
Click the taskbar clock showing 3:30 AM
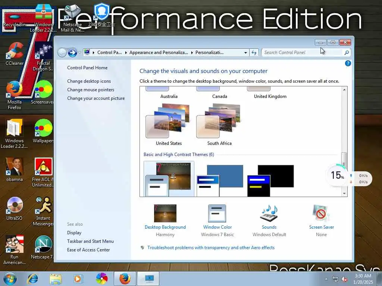(363, 279)
